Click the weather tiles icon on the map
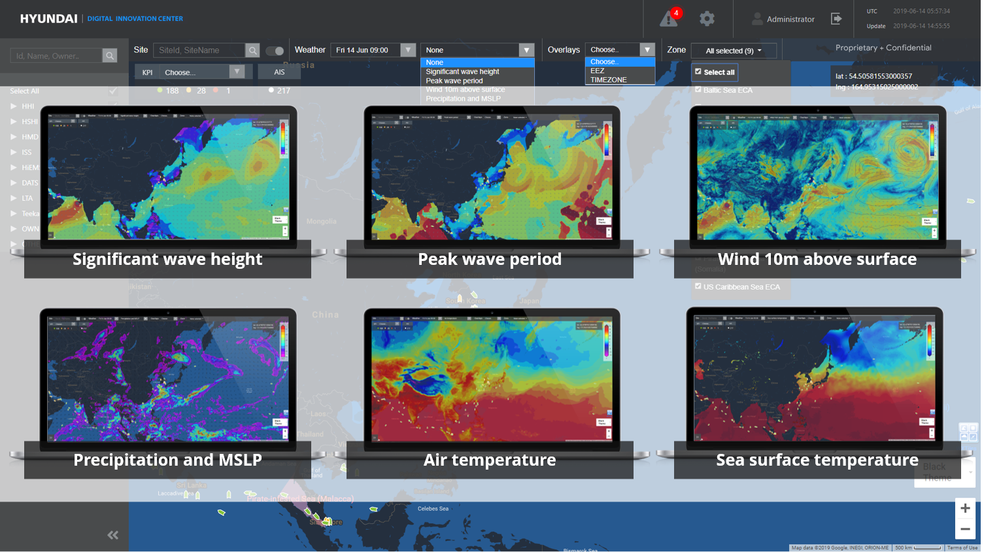 (x=968, y=432)
